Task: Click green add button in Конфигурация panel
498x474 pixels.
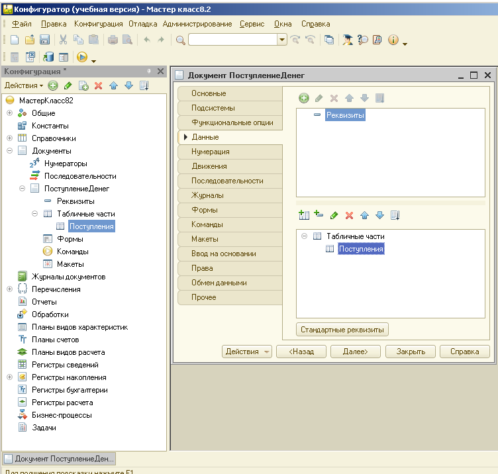Action: tap(53, 85)
